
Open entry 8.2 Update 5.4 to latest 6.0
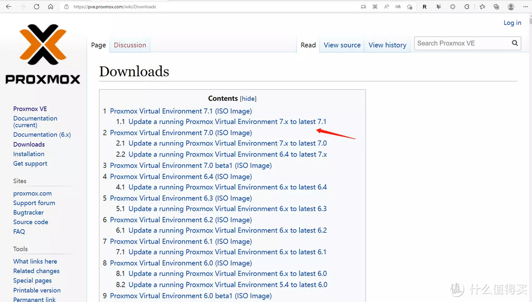(228, 285)
